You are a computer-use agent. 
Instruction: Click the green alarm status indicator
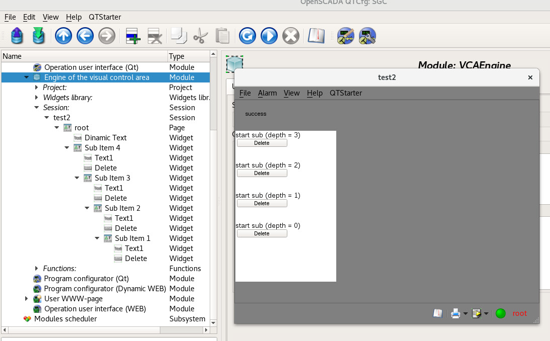tap(500, 314)
